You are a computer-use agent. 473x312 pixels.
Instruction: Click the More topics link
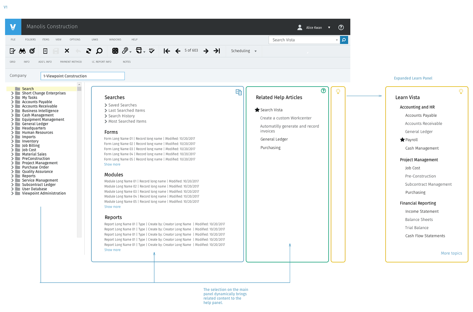click(x=451, y=253)
